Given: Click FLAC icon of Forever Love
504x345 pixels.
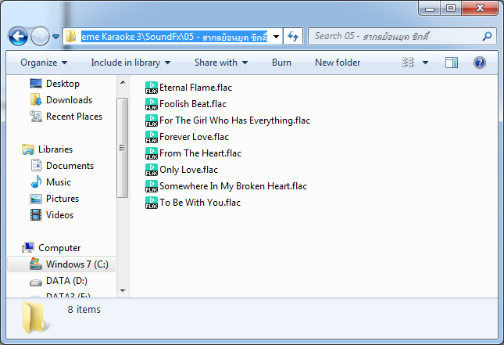Looking at the screenshot, I should coord(152,137).
